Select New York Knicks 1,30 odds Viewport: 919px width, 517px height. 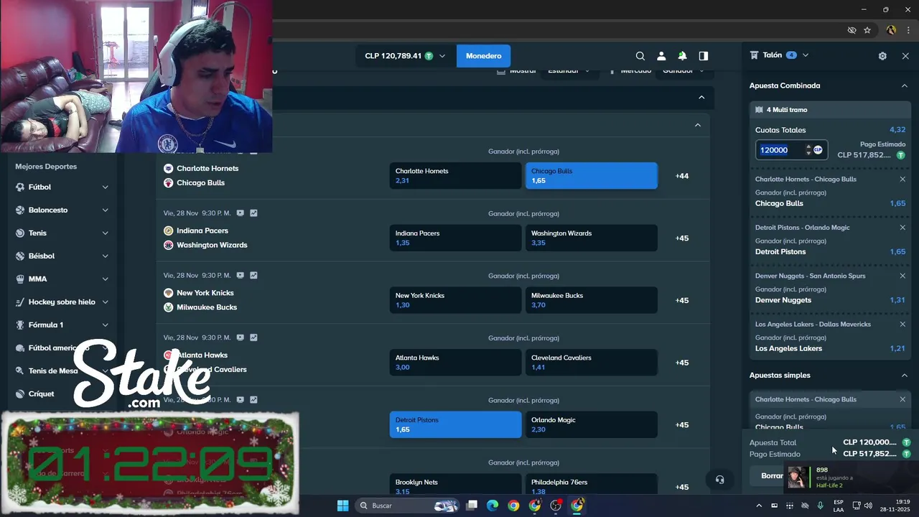(455, 300)
